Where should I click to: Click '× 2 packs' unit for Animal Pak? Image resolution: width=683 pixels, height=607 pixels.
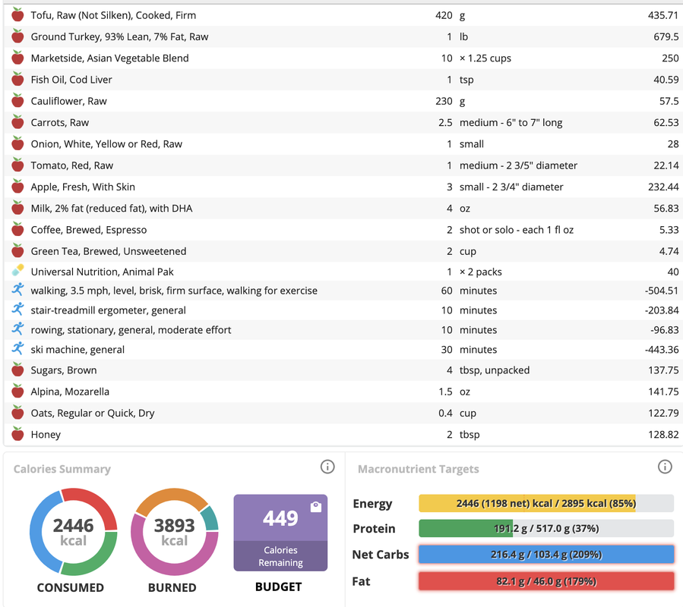coord(481,272)
